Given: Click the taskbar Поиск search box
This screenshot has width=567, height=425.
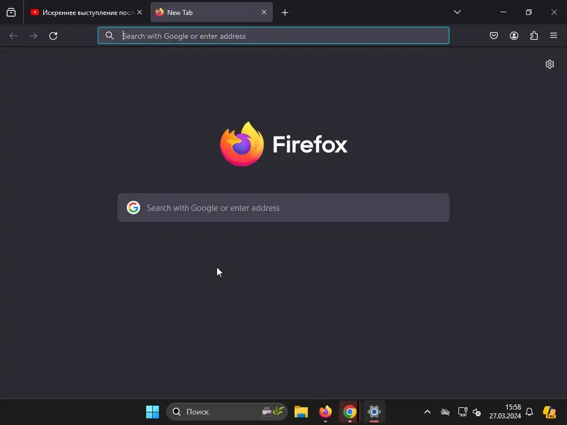Looking at the screenshot, I should coord(226,412).
